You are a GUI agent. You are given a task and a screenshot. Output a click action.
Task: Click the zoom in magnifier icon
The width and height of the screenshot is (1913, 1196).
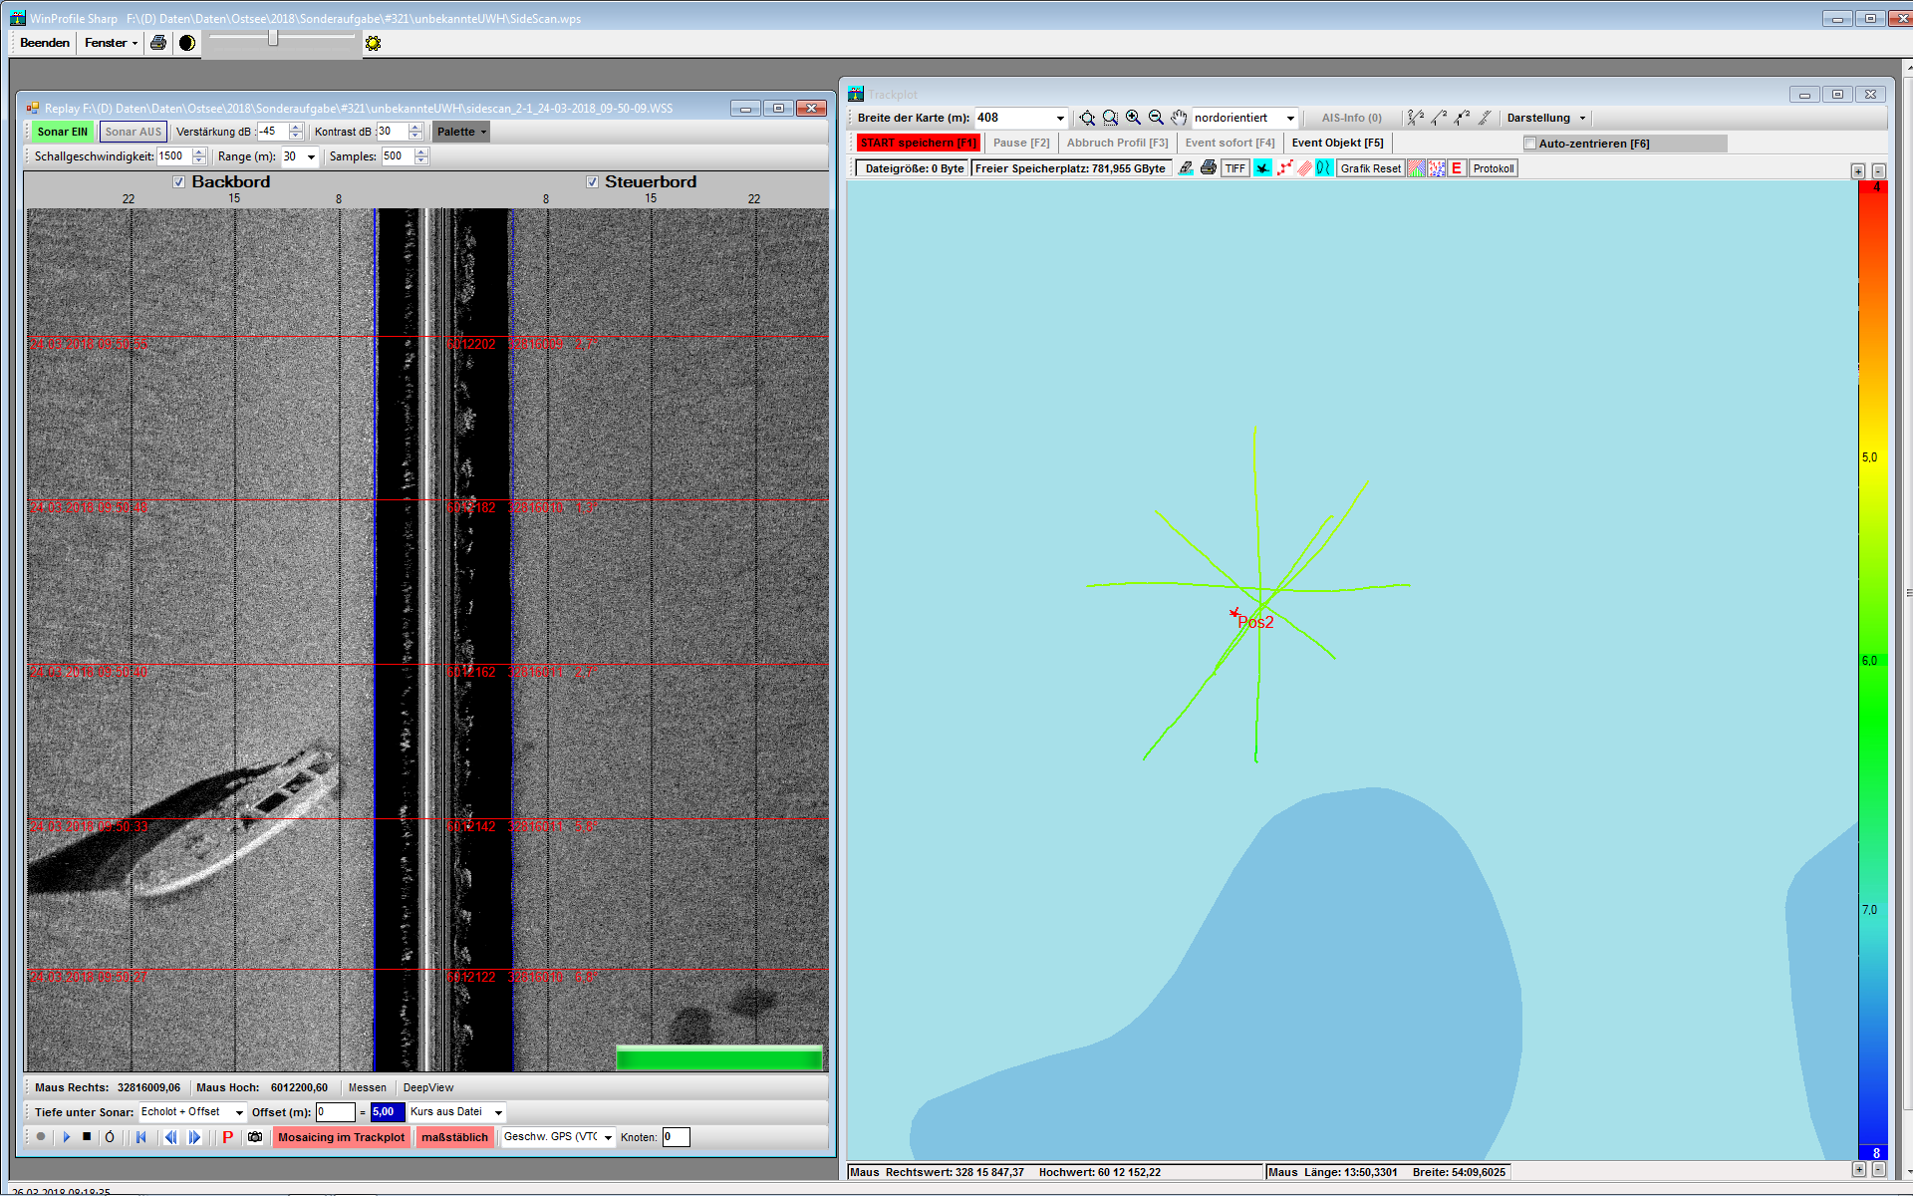click(1133, 118)
